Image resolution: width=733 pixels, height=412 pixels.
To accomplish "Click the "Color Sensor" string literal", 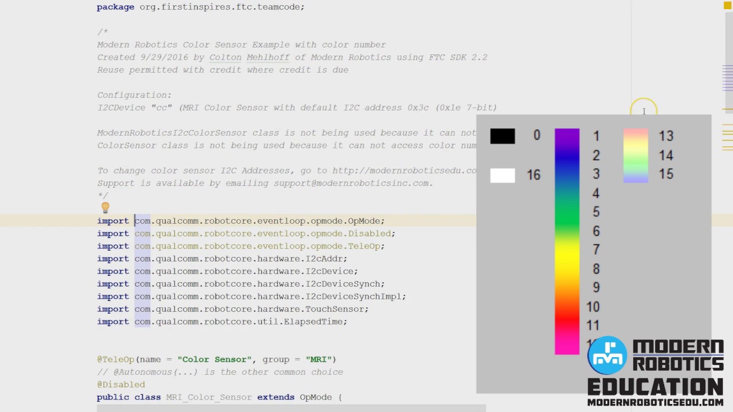I will pos(215,359).
